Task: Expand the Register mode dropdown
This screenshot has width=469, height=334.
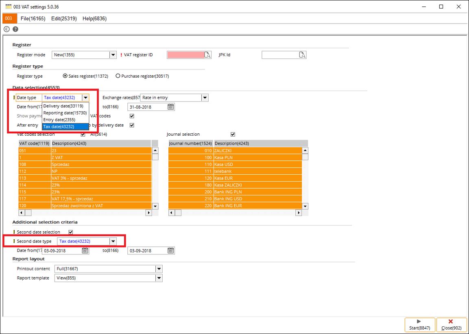Action: coord(113,55)
